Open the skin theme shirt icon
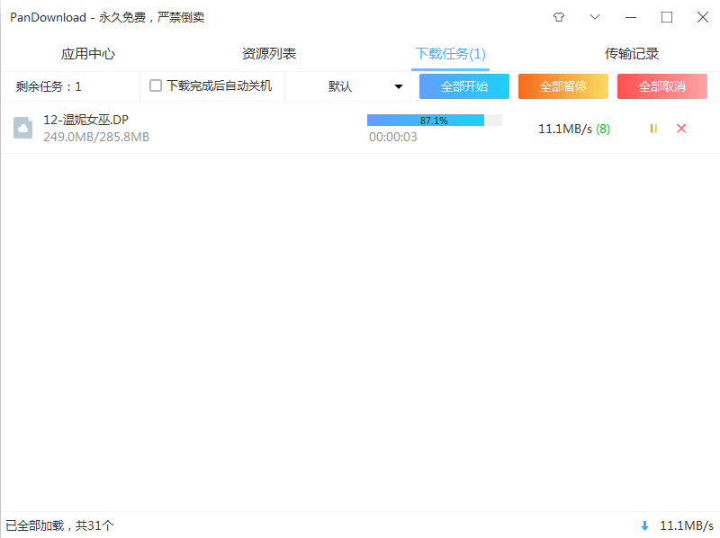720x538 pixels. click(x=558, y=17)
